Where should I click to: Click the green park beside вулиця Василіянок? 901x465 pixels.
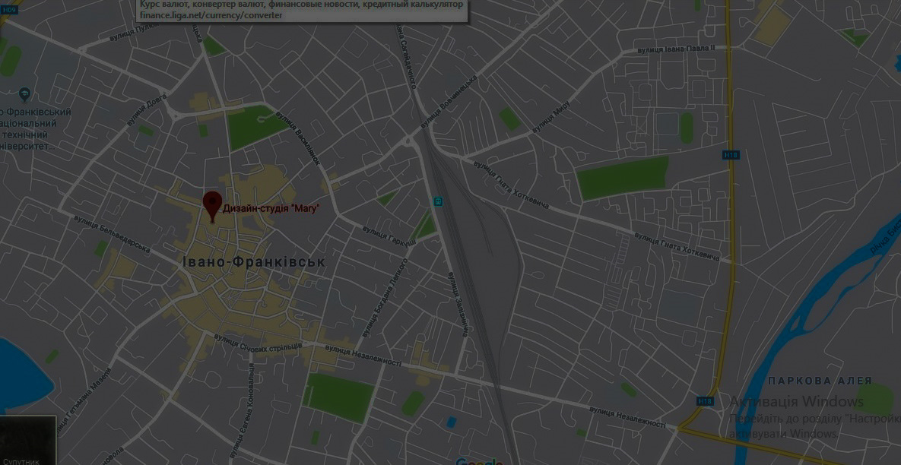(x=251, y=126)
